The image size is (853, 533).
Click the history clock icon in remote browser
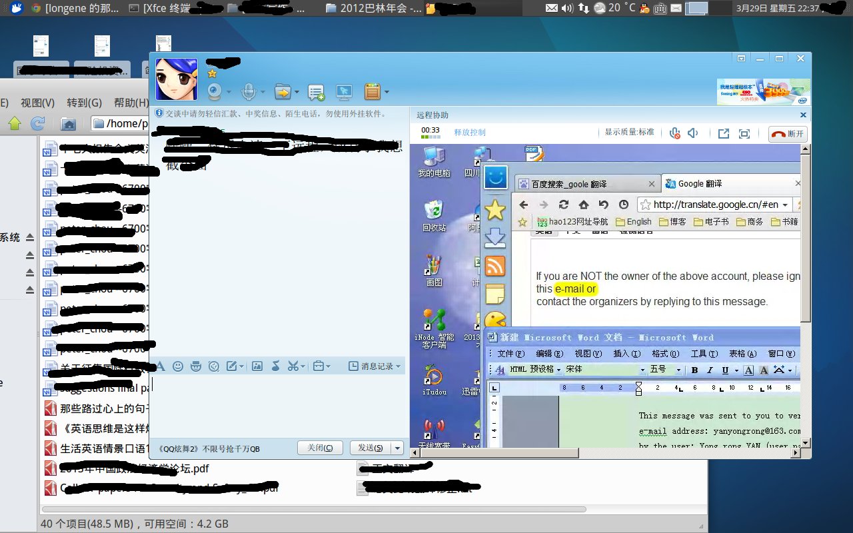click(x=624, y=205)
